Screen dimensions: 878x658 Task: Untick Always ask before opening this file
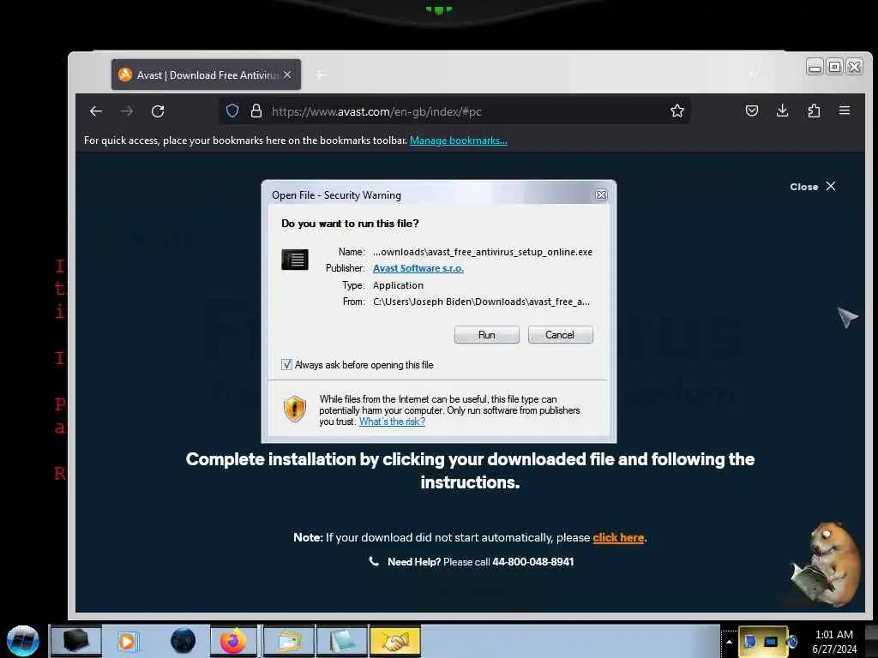pos(286,365)
